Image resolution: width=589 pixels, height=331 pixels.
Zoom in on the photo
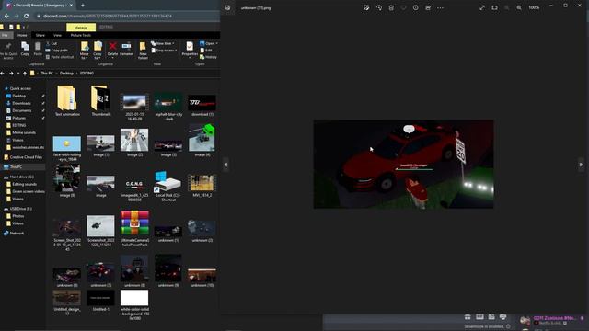(x=519, y=7)
